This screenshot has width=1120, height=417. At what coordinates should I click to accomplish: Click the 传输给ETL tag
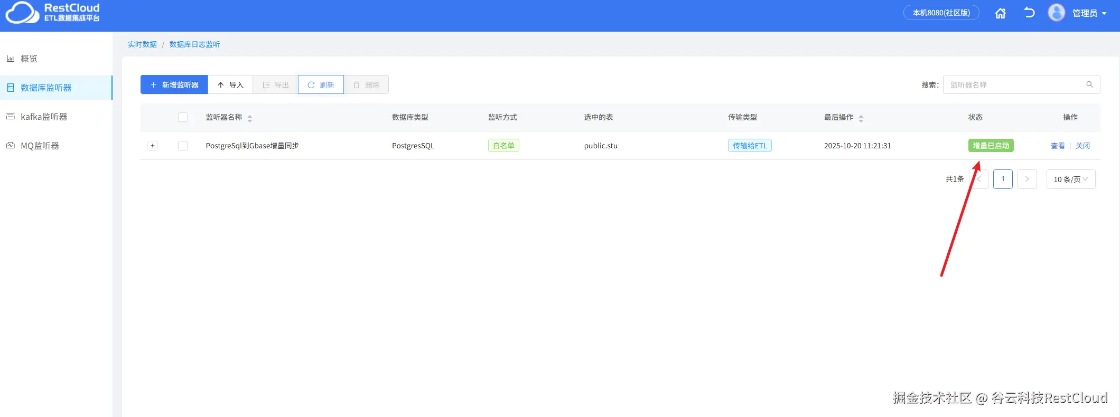[x=750, y=146]
